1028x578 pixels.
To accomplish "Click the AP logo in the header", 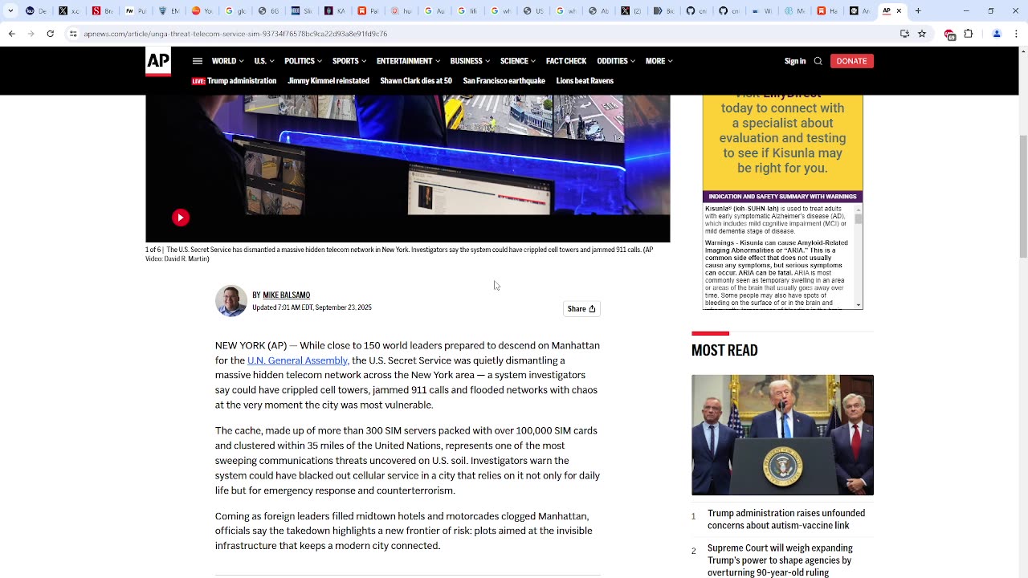I will pyautogui.click(x=158, y=62).
